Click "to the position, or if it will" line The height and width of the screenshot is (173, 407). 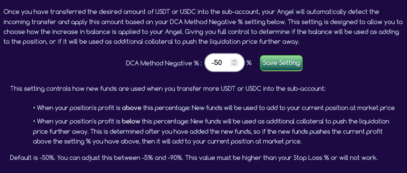[x=49, y=42]
